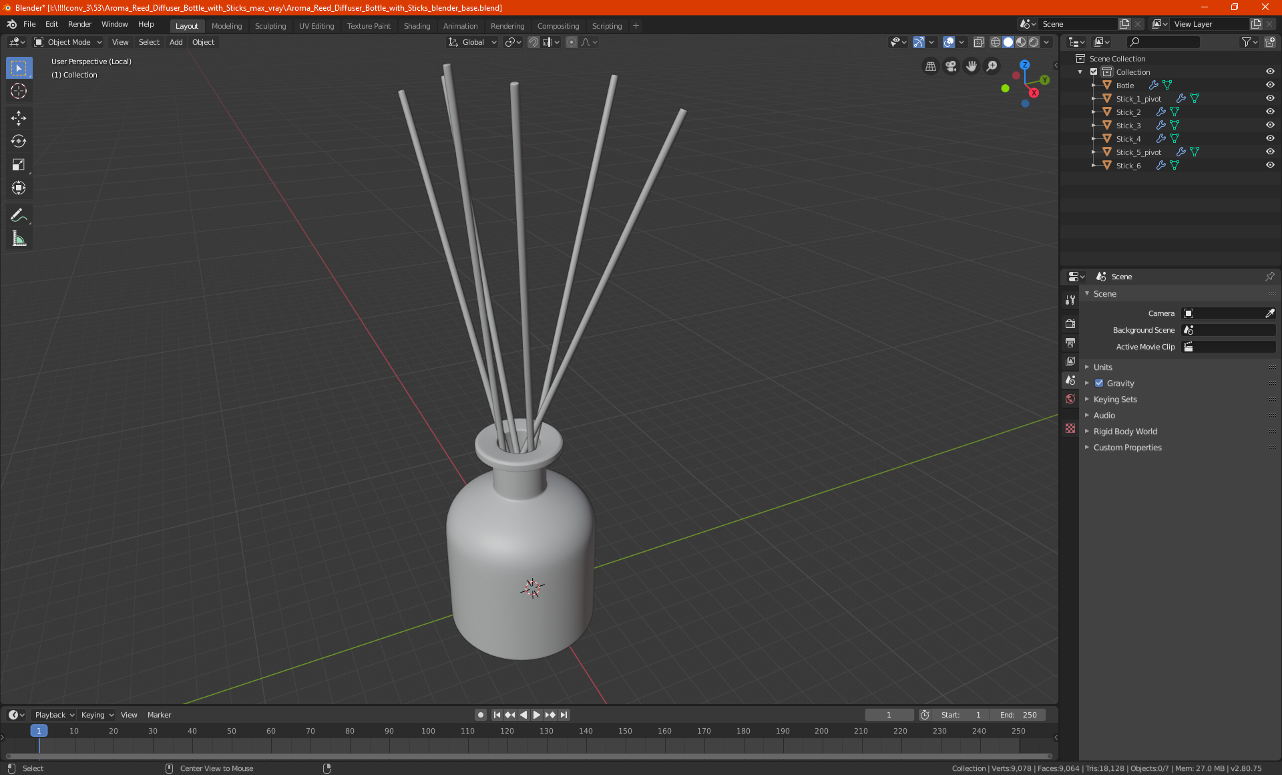
Task: Open the viewport Add menu
Action: tap(176, 42)
